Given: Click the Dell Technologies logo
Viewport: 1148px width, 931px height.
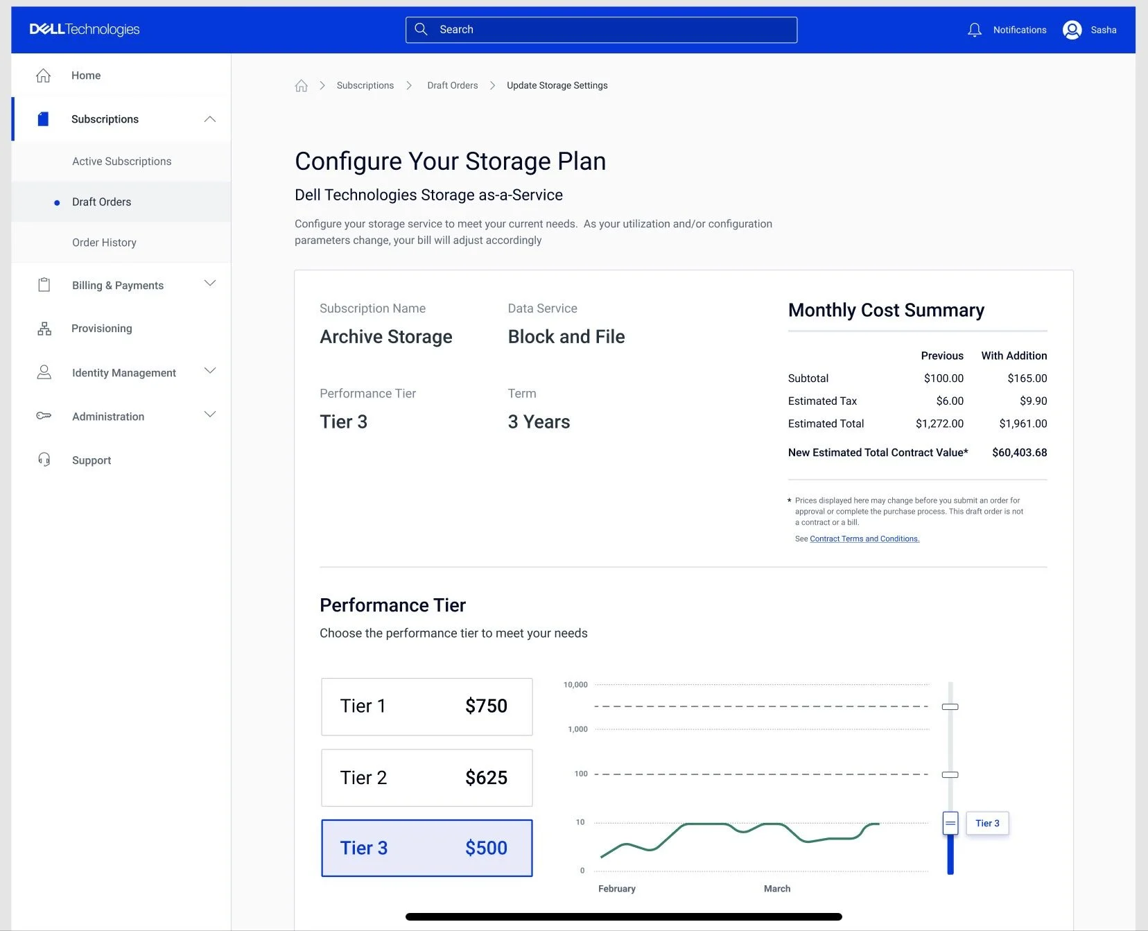Looking at the screenshot, I should pyautogui.click(x=85, y=29).
